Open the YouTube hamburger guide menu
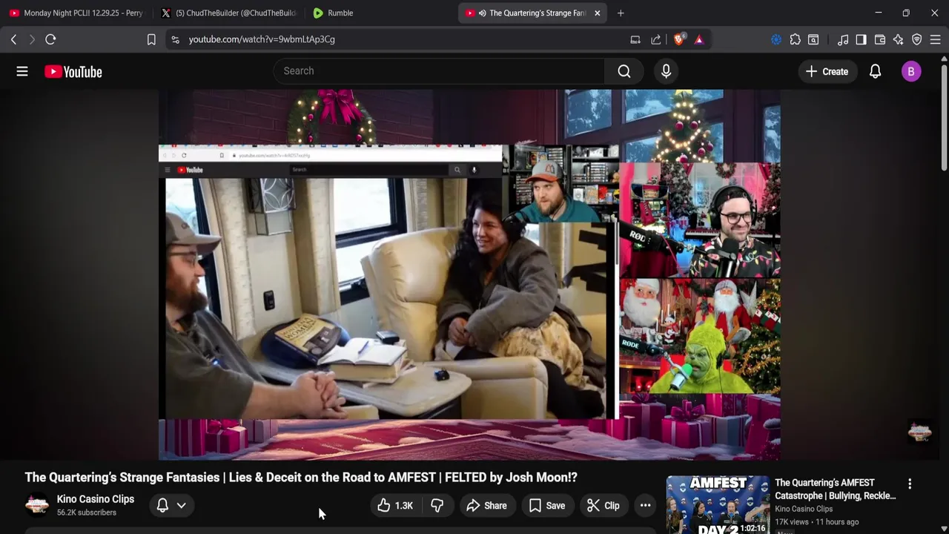The width and height of the screenshot is (949, 534). [22, 71]
